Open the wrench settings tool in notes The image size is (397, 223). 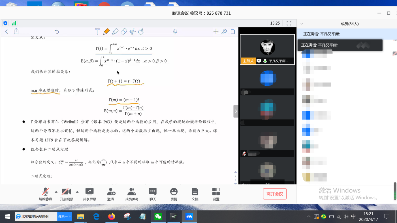tap(224, 32)
